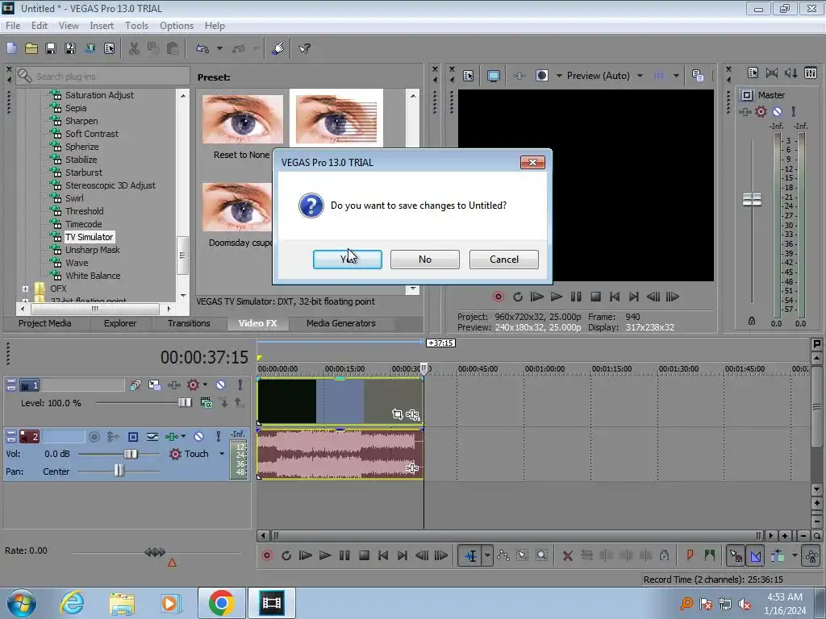Click the Zoom Edit Tool magnifier icon
The height and width of the screenshot is (619, 826).
(541, 555)
